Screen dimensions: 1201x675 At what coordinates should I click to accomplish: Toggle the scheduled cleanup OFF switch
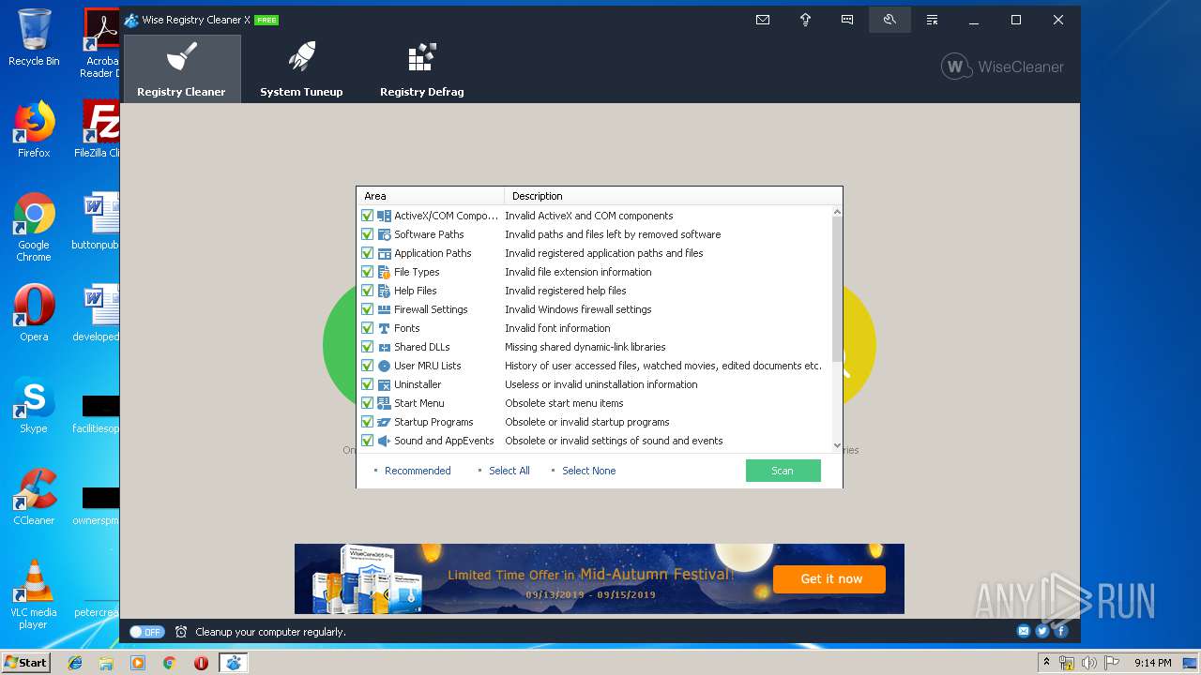[x=146, y=632]
